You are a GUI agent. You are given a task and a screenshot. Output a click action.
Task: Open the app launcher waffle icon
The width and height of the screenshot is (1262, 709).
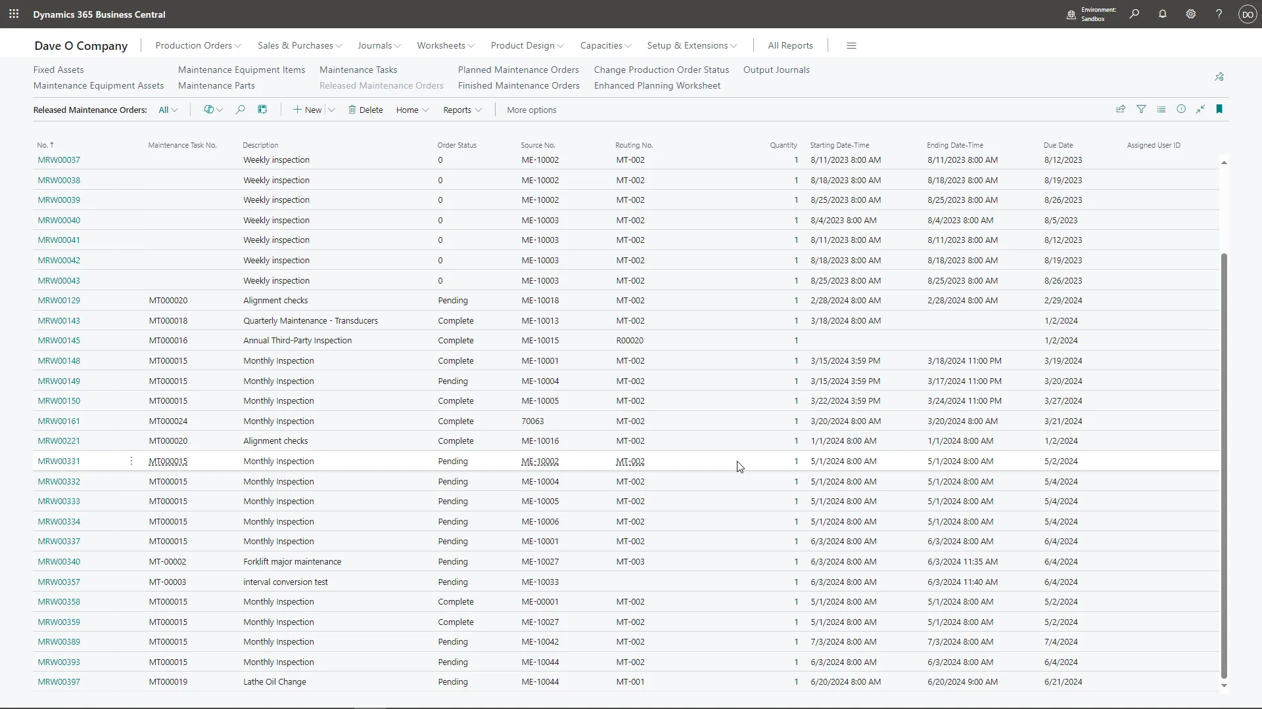click(x=14, y=14)
